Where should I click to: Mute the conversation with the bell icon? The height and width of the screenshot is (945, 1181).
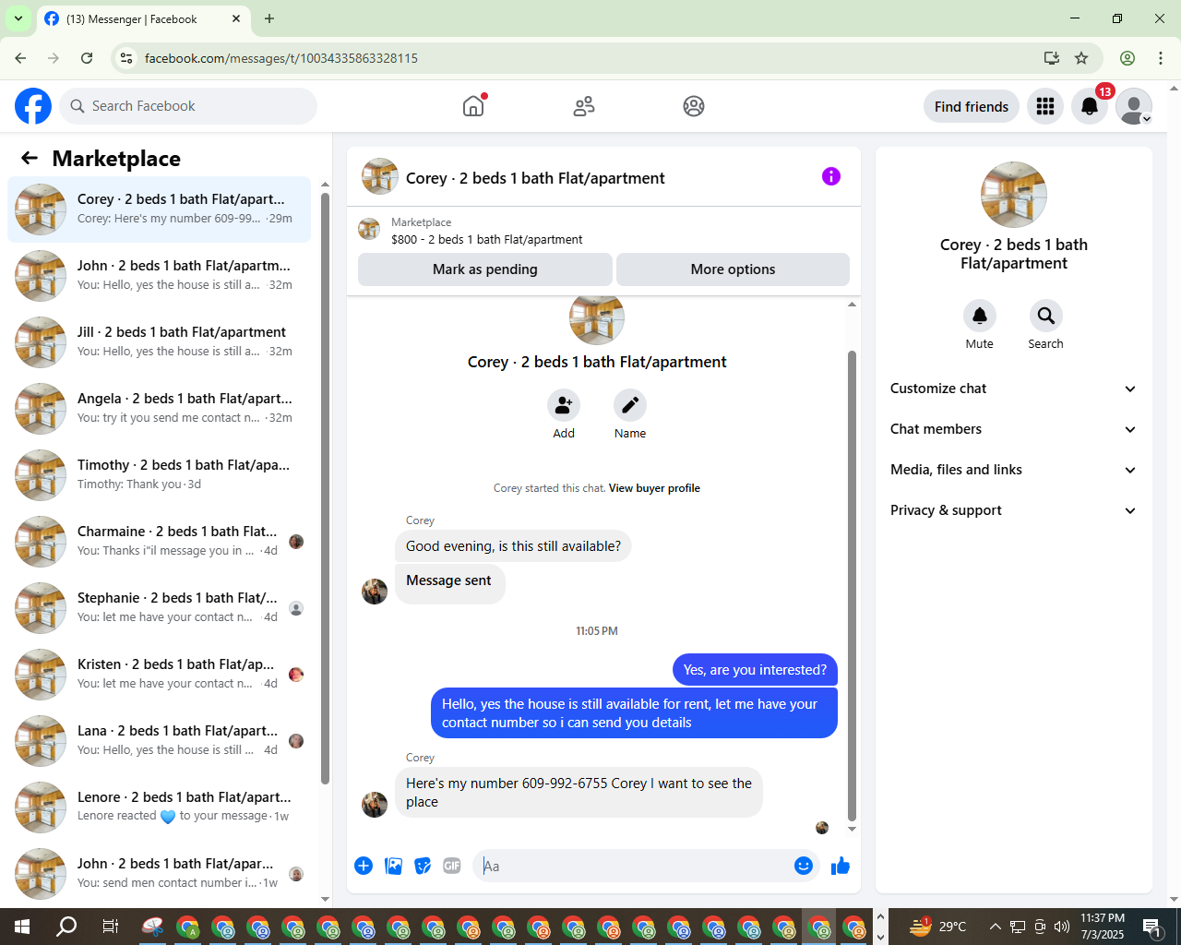(980, 316)
